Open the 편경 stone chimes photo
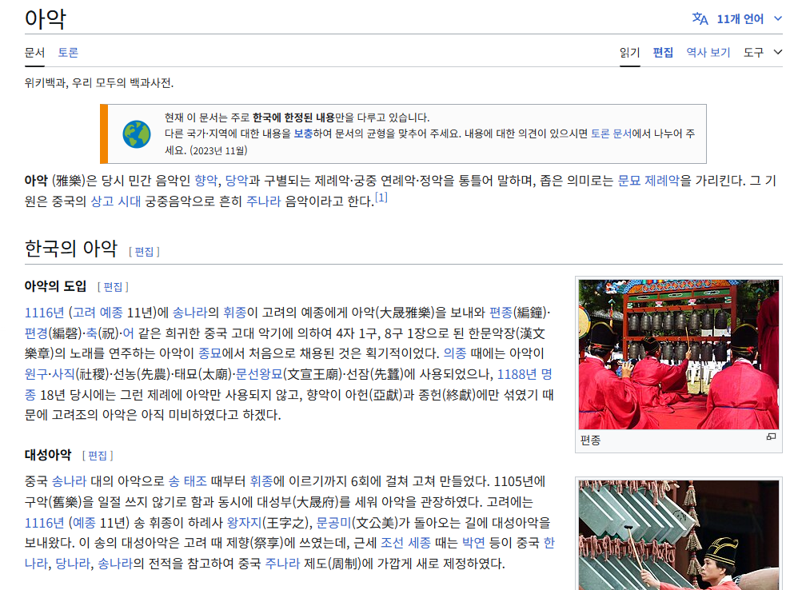Screen dimensions: 798x590 pyautogui.click(x=678, y=534)
